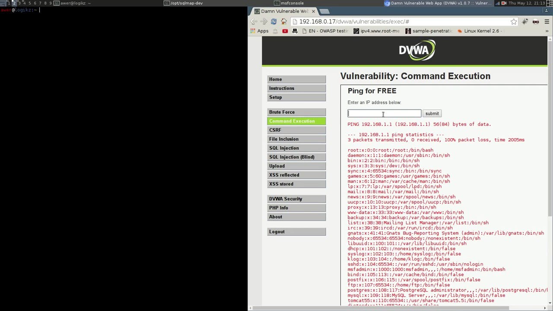Image resolution: width=553 pixels, height=311 pixels.
Task: Open the Chrome hamburger menu
Action: pyautogui.click(x=547, y=22)
